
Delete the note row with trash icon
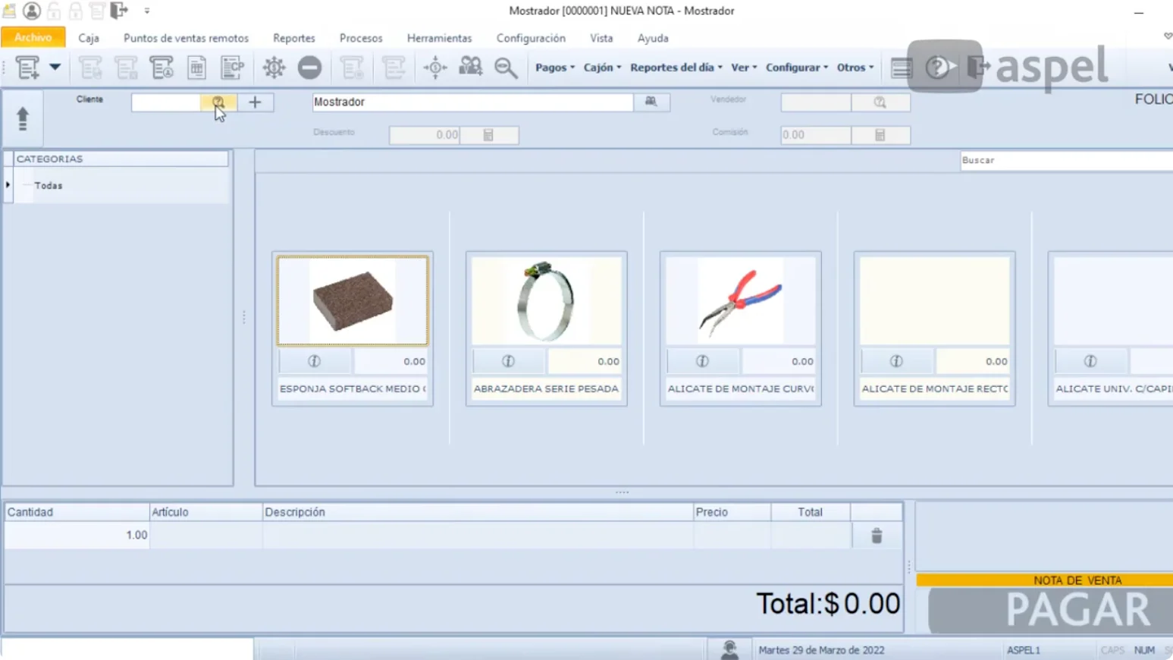[x=877, y=536]
